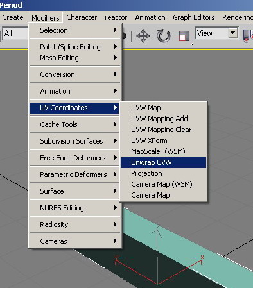253x288 pixels.
Task: Activate the Select and Rotate tool
Action: point(164,36)
